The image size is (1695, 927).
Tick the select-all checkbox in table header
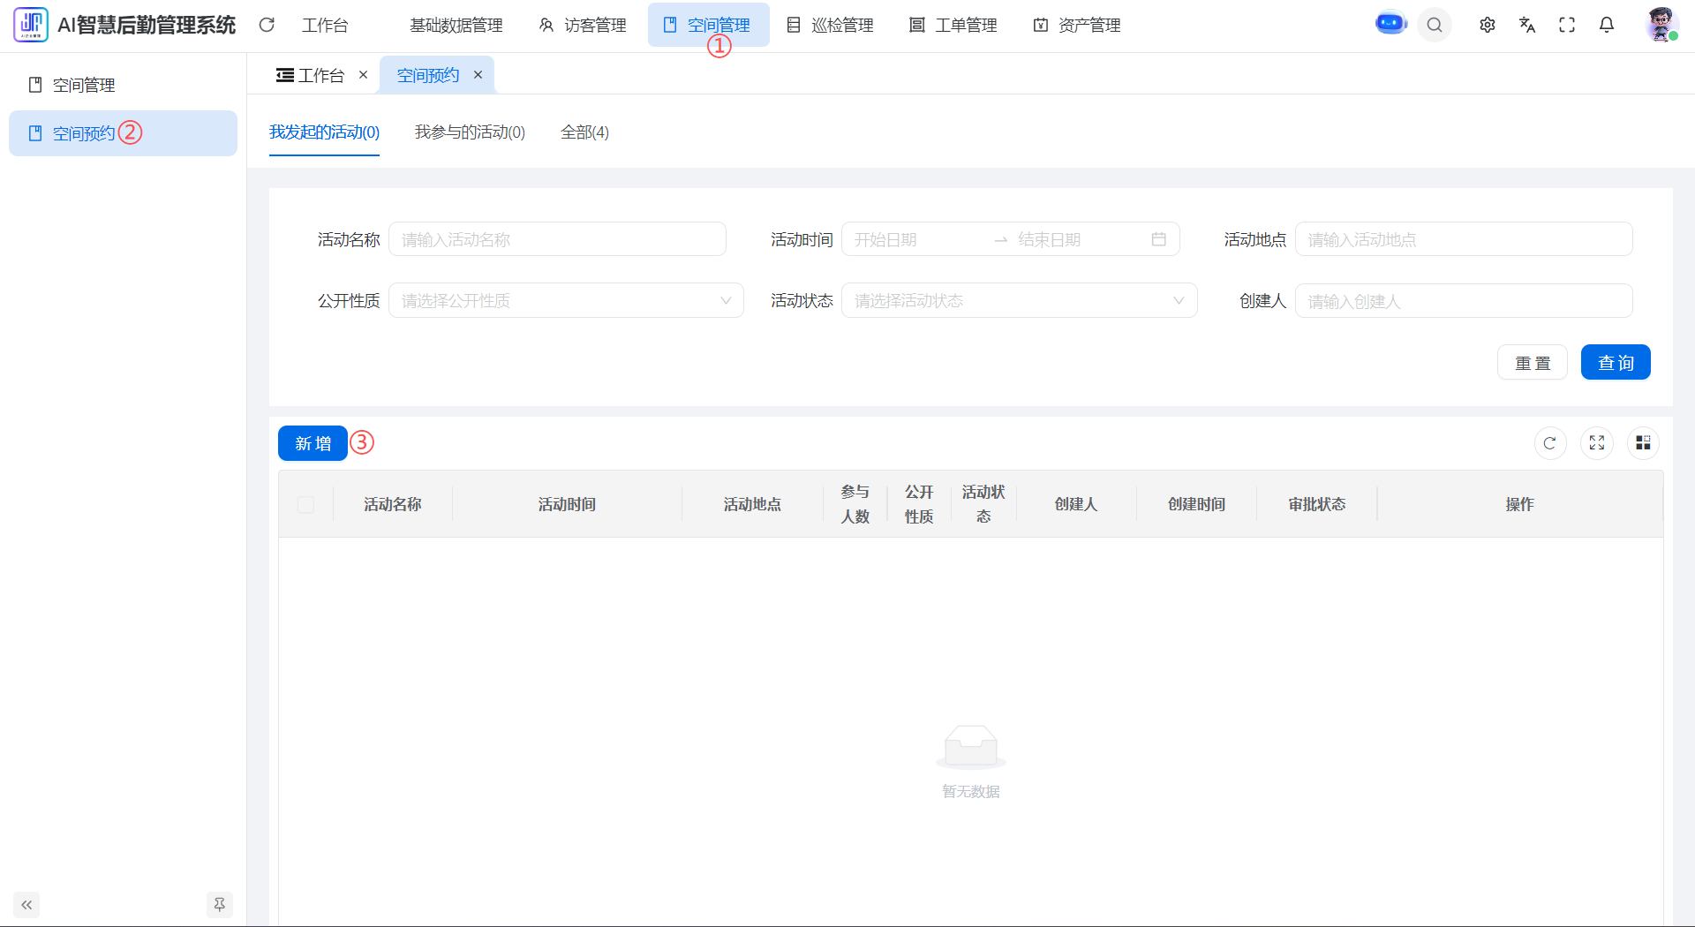pos(306,504)
